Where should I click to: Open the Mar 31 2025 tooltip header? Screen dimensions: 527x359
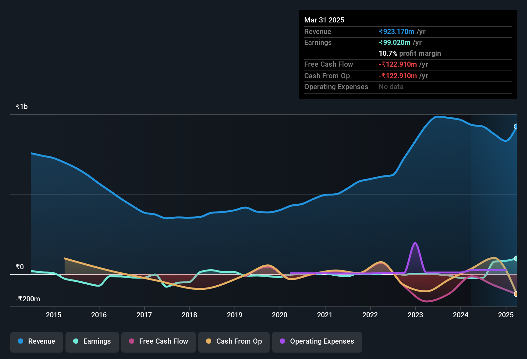[324, 20]
